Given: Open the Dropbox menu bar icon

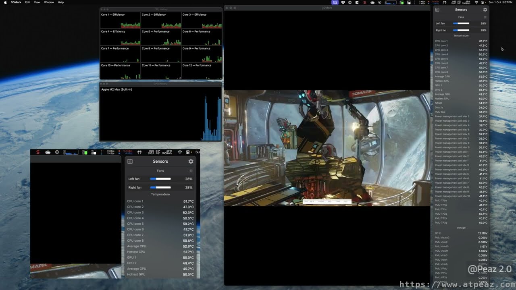Looking at the screenshot, I should click(343, 2).
